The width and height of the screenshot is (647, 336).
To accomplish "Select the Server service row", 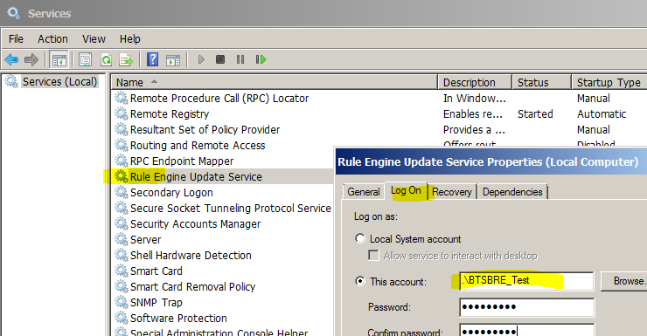I will point(145,239).
